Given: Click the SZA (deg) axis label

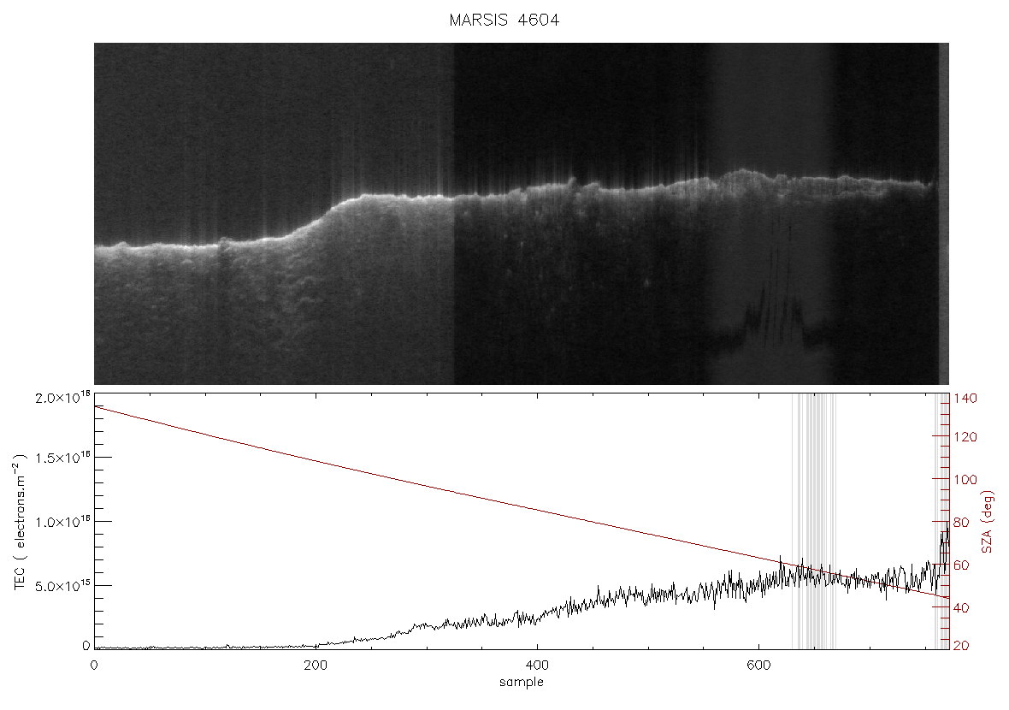Looking at the screenshot, I should (987, 522).
